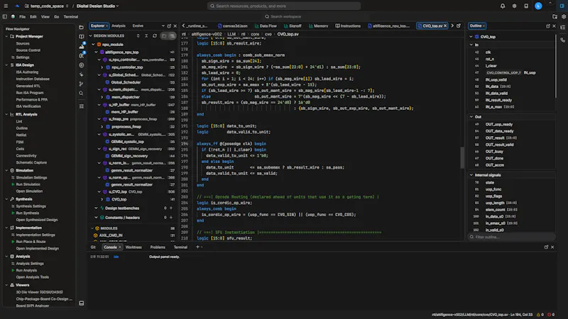The width and height of the screenshot is (568, 319).
Task: Switch design modules to folder view
Action: tap(164, 36)
